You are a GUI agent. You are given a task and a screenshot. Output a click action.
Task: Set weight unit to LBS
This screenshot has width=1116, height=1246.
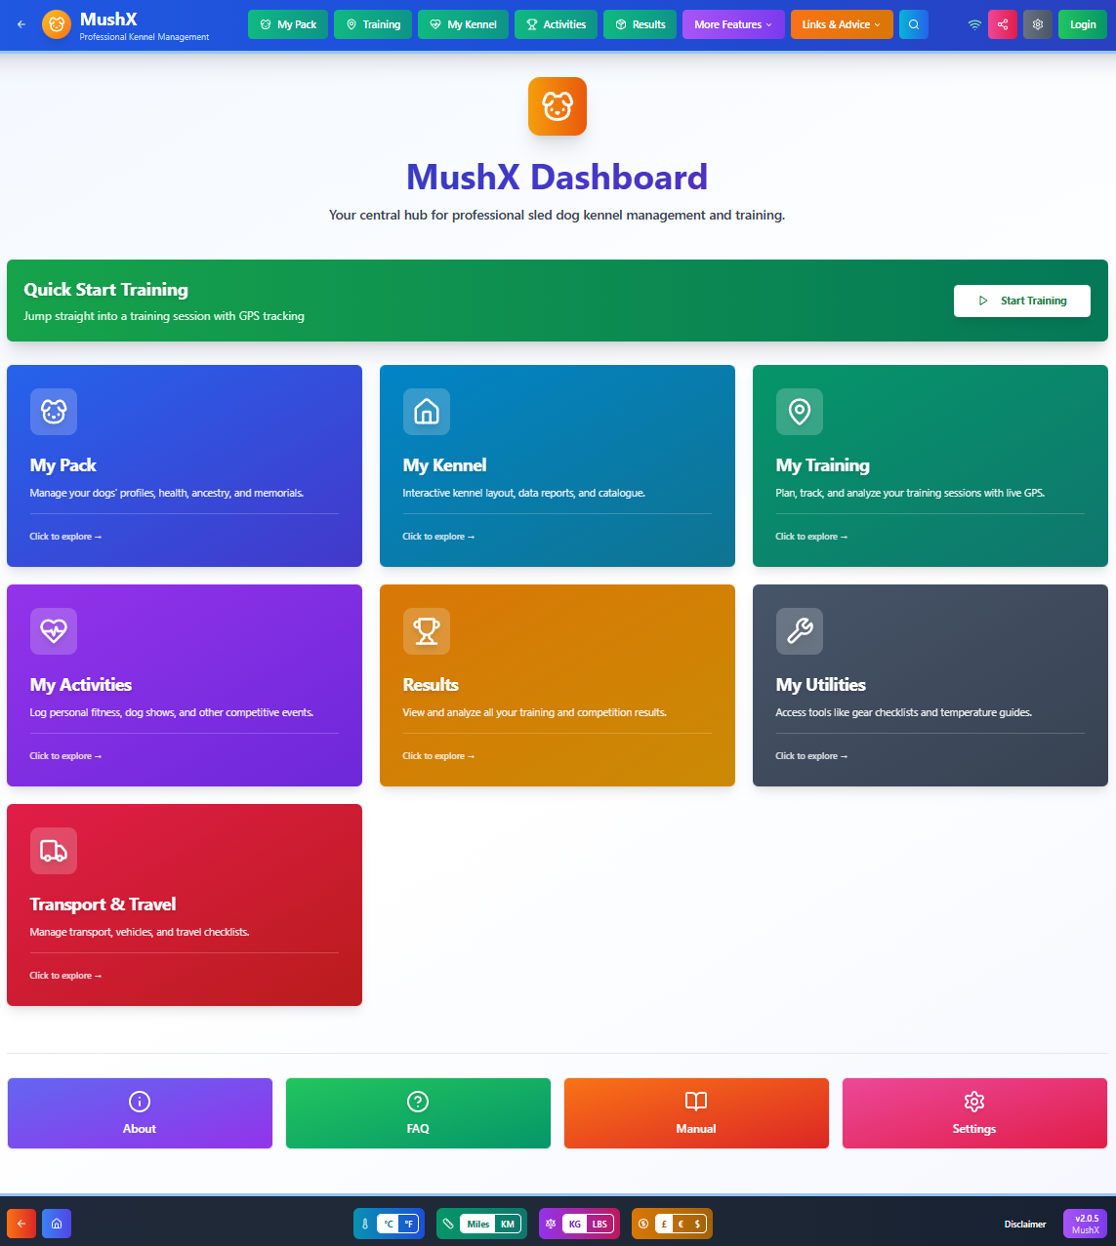[x=599, y=1224]
